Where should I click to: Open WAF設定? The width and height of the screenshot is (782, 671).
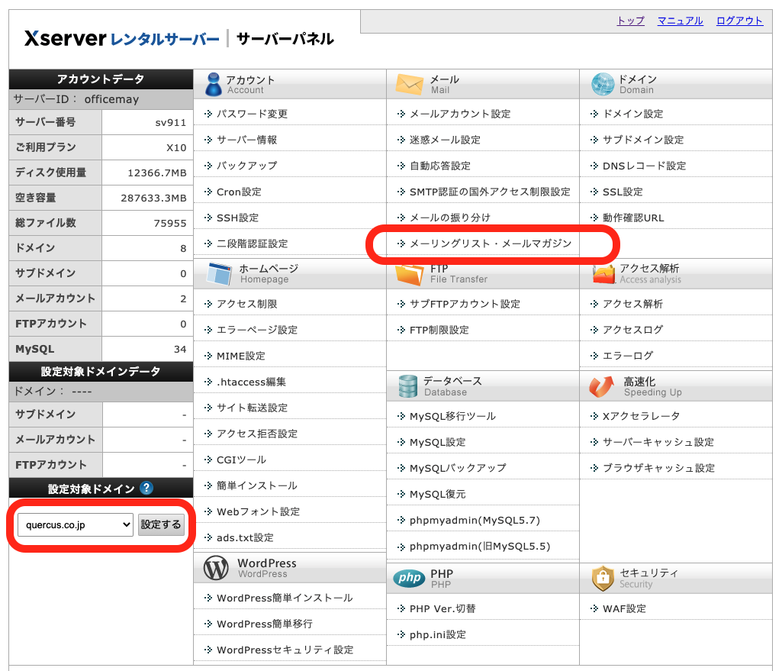624,608
